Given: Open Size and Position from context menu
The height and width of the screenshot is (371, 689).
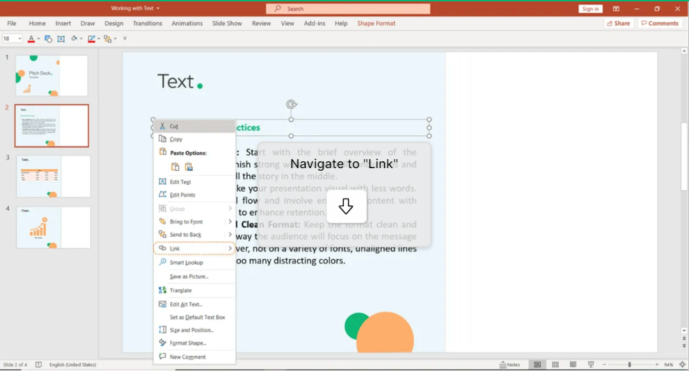Looking at the screenshot, I should click(x=194, y=330).
